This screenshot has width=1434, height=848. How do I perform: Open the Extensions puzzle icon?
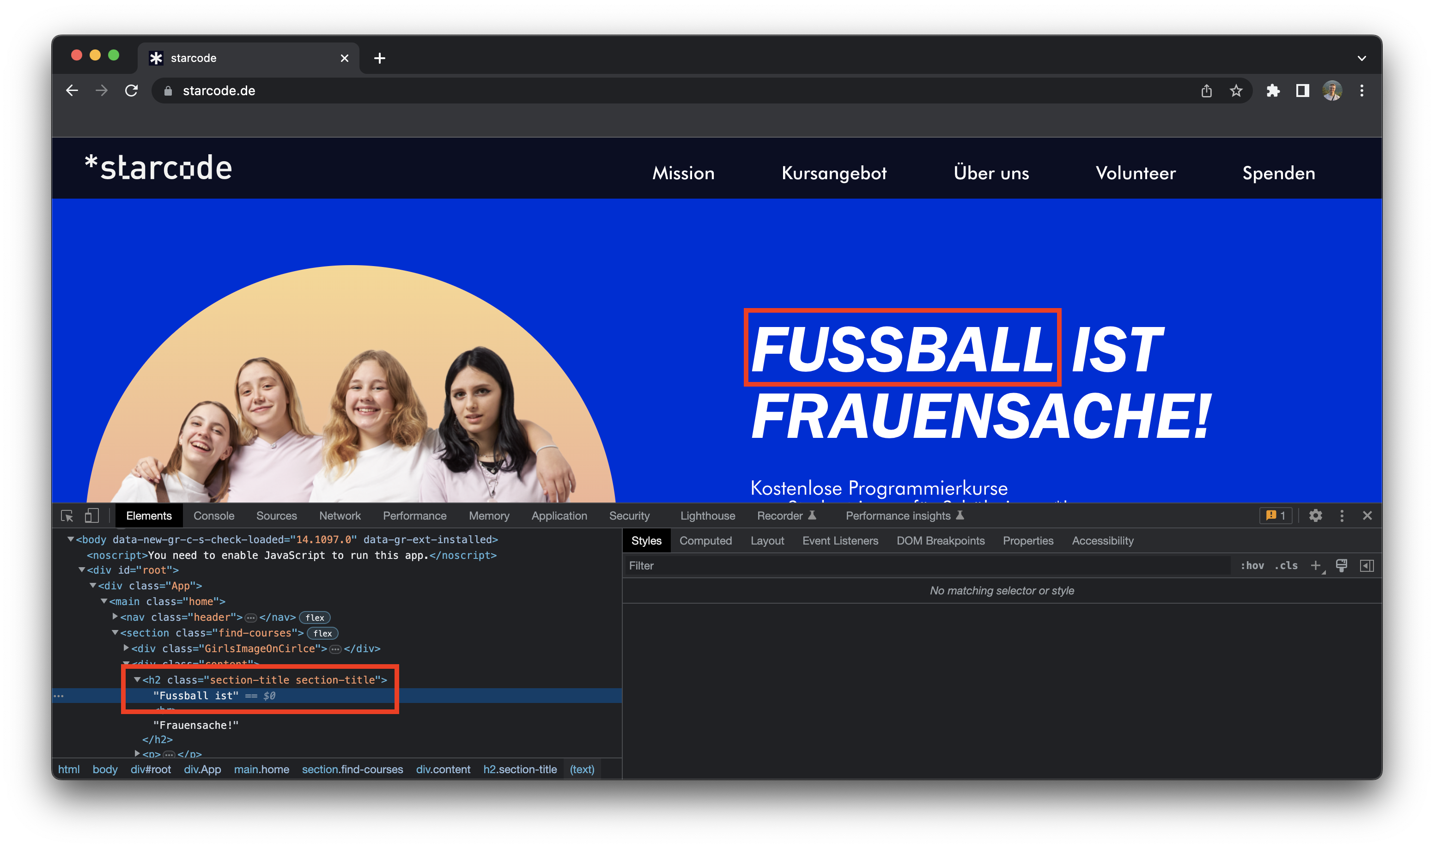click(x=1273, y=90)
